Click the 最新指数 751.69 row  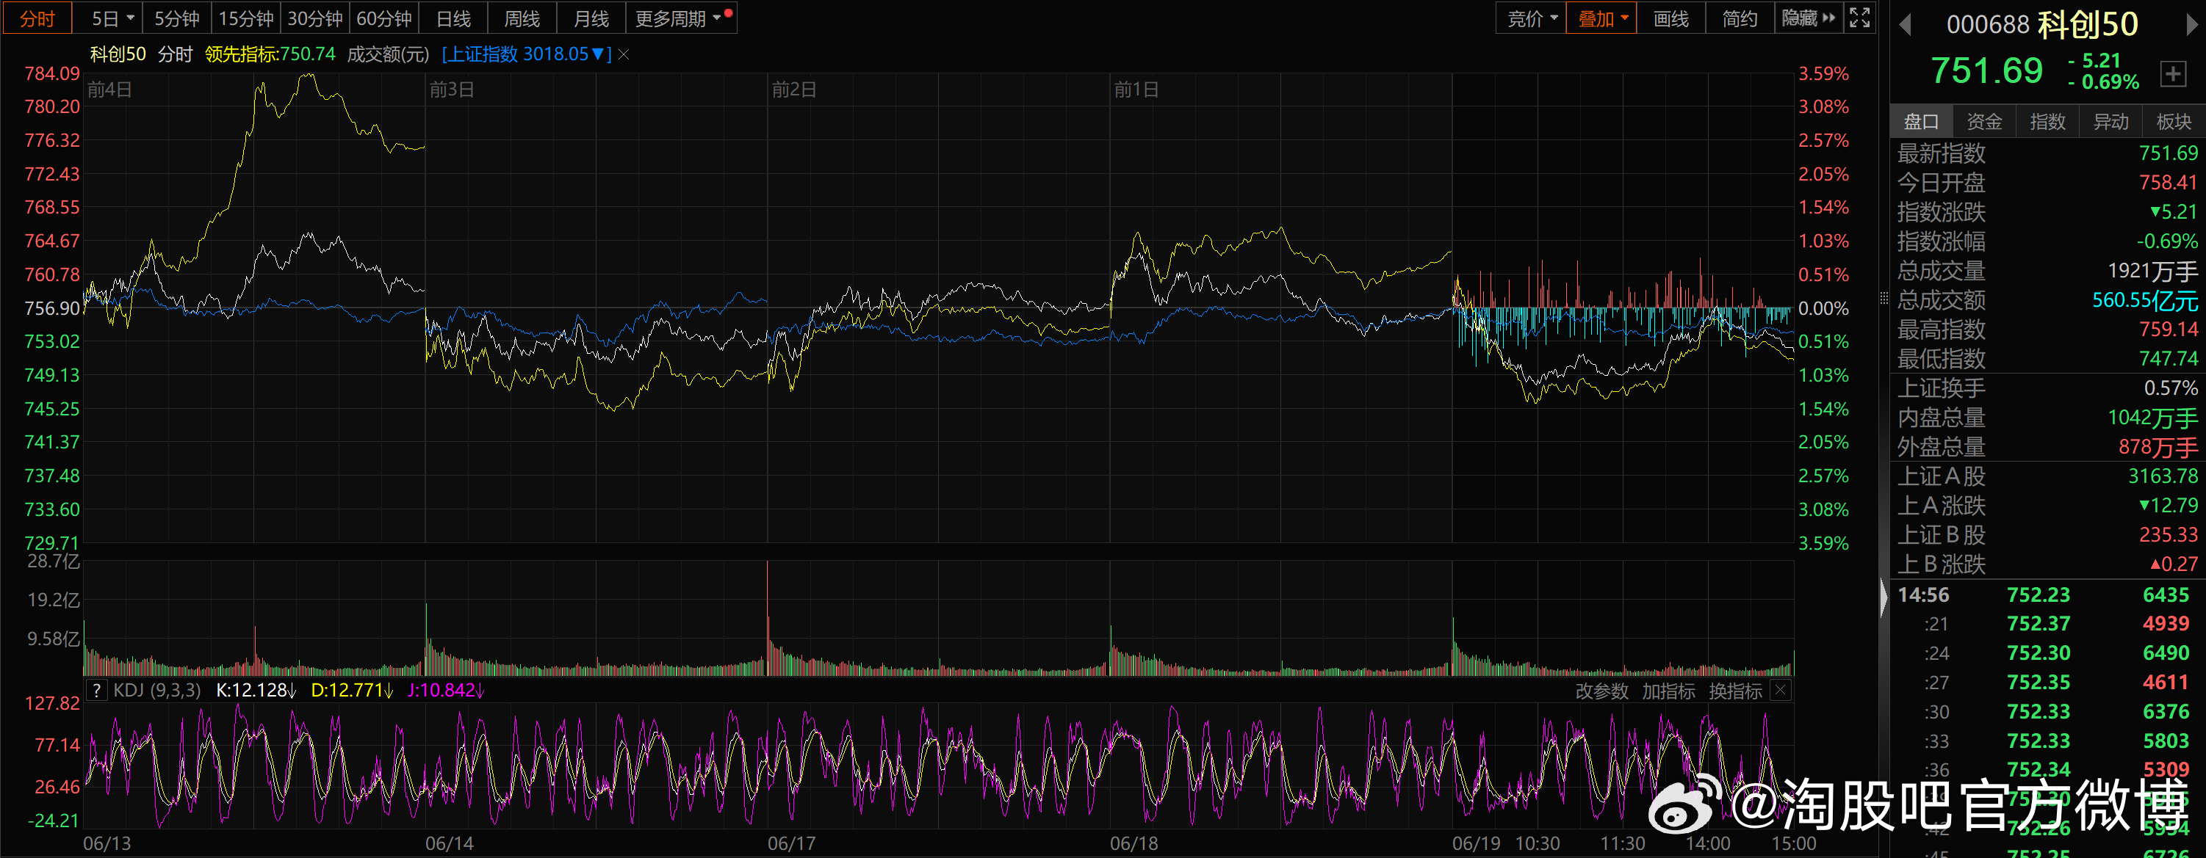point(2047,153)
